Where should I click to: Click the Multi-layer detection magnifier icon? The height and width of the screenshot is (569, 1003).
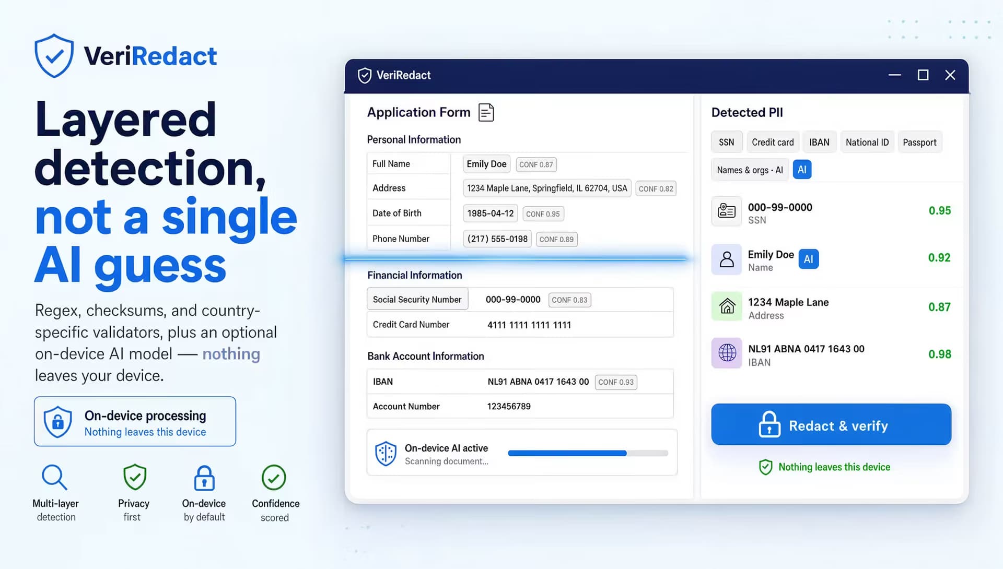[x=54, y=477]
